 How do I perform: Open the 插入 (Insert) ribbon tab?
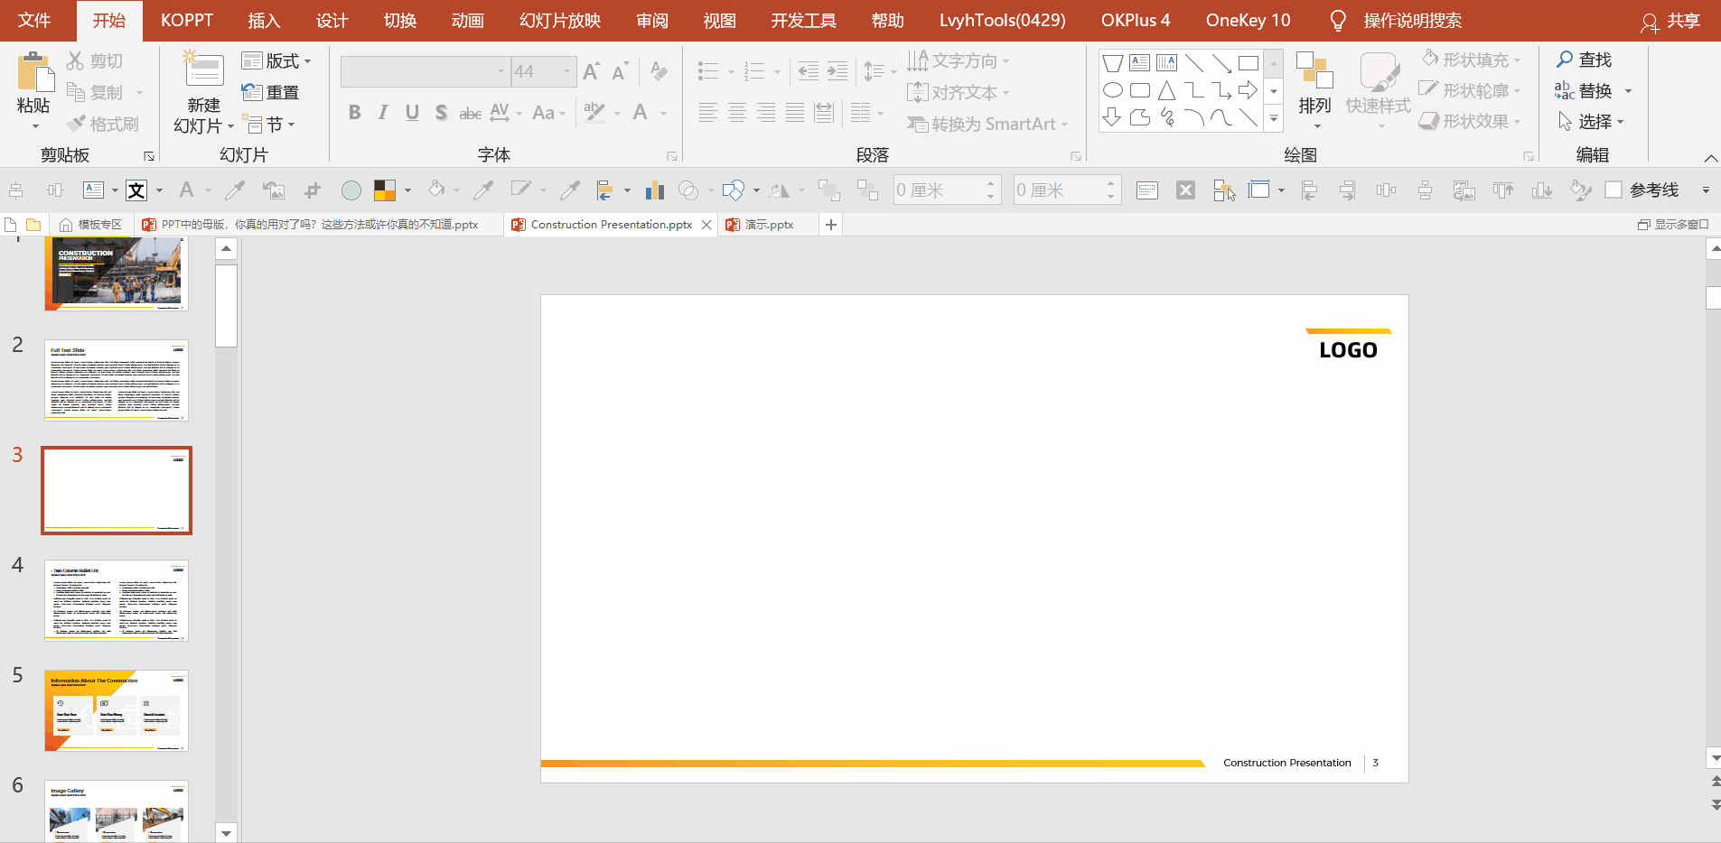264,21
